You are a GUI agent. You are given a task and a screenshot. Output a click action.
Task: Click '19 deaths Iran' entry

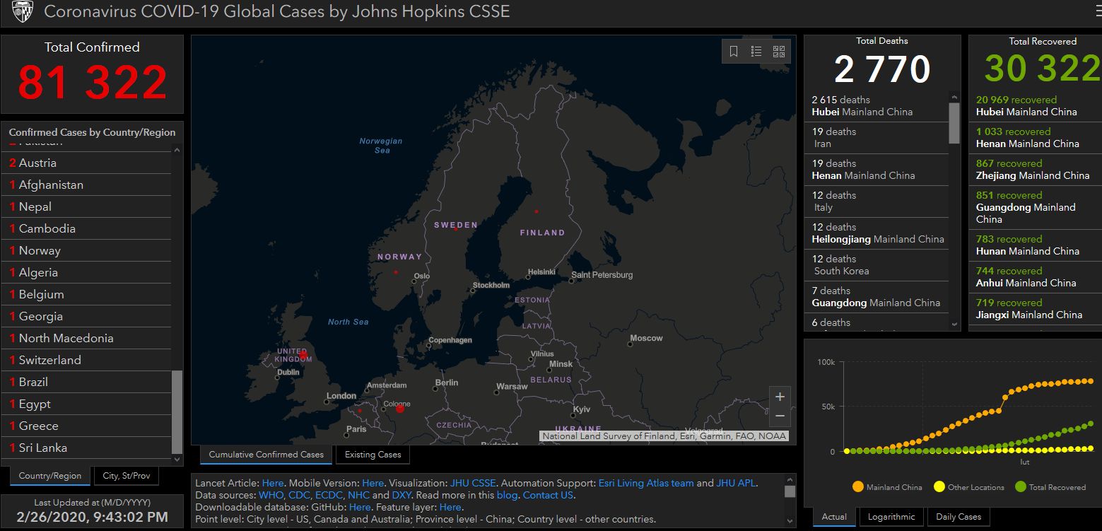pyautogui.click(x=877, y=138)
